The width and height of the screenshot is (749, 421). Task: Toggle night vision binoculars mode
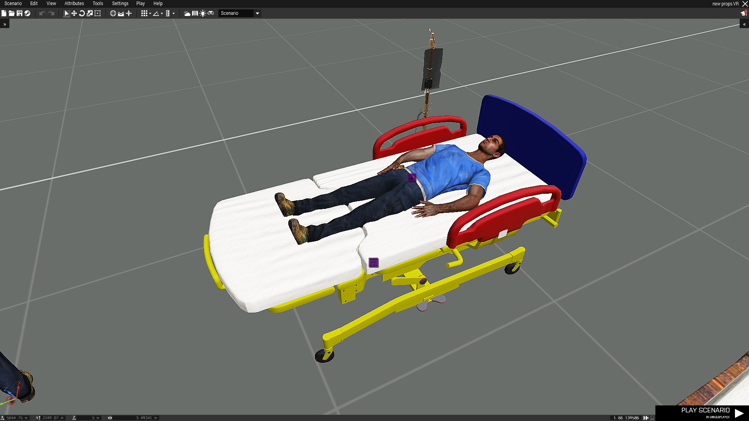211,13
